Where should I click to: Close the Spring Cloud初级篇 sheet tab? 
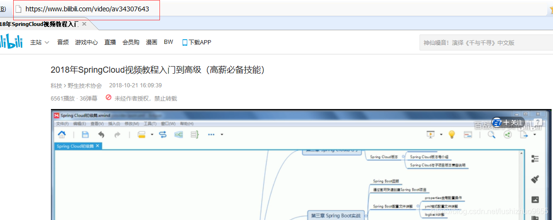click(98, 146)
